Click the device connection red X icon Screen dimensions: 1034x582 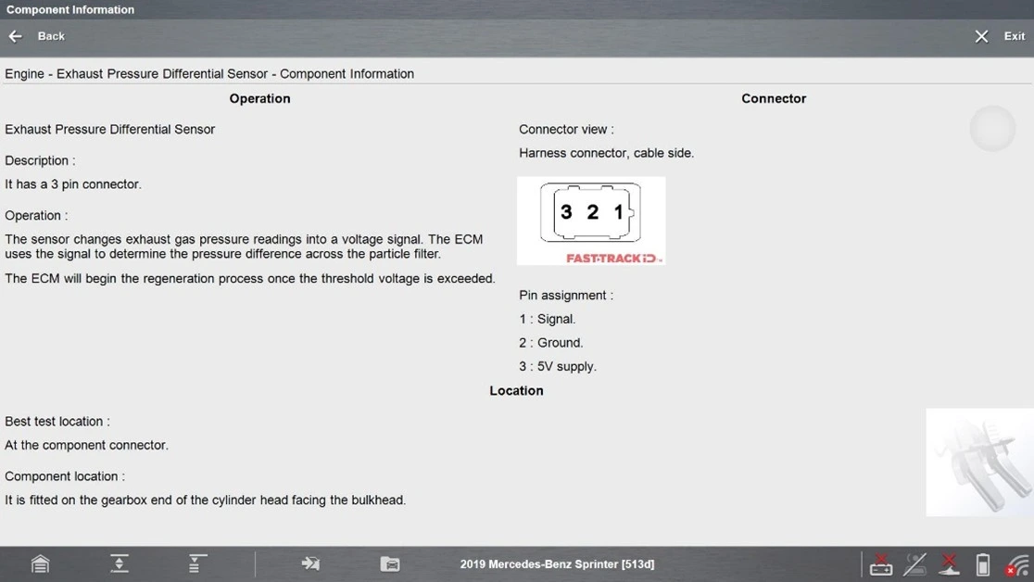(x=949, y=563)
